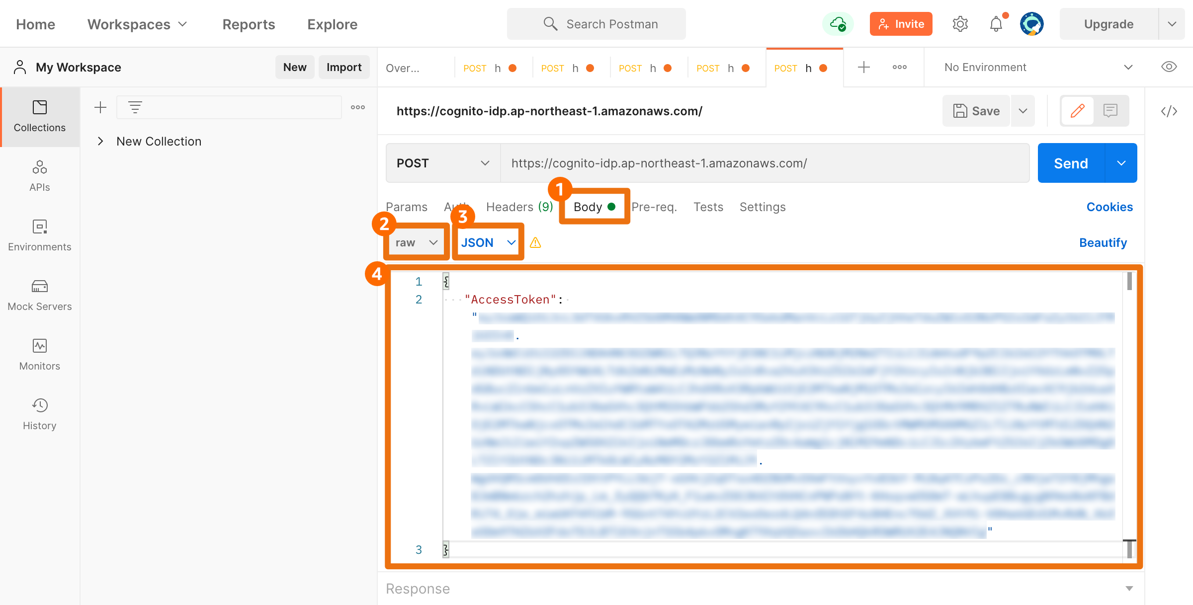The image size is (1193, 605).
Task: Click the Beautify link
Action: coord(1103,243)
